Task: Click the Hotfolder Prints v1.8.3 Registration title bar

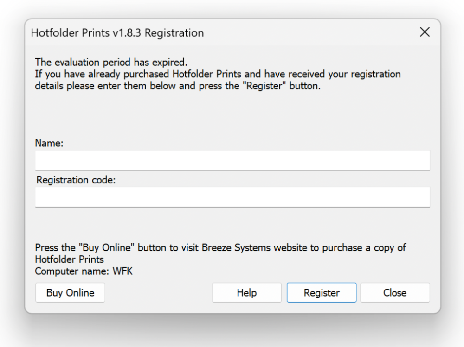Action: [117, 33]
